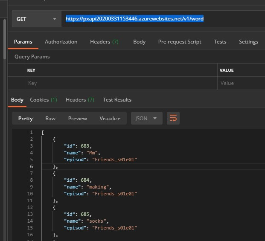Open the Pre-request Script tab
The height and width of the screenshot is (241, 265).
tap(180, 42)
